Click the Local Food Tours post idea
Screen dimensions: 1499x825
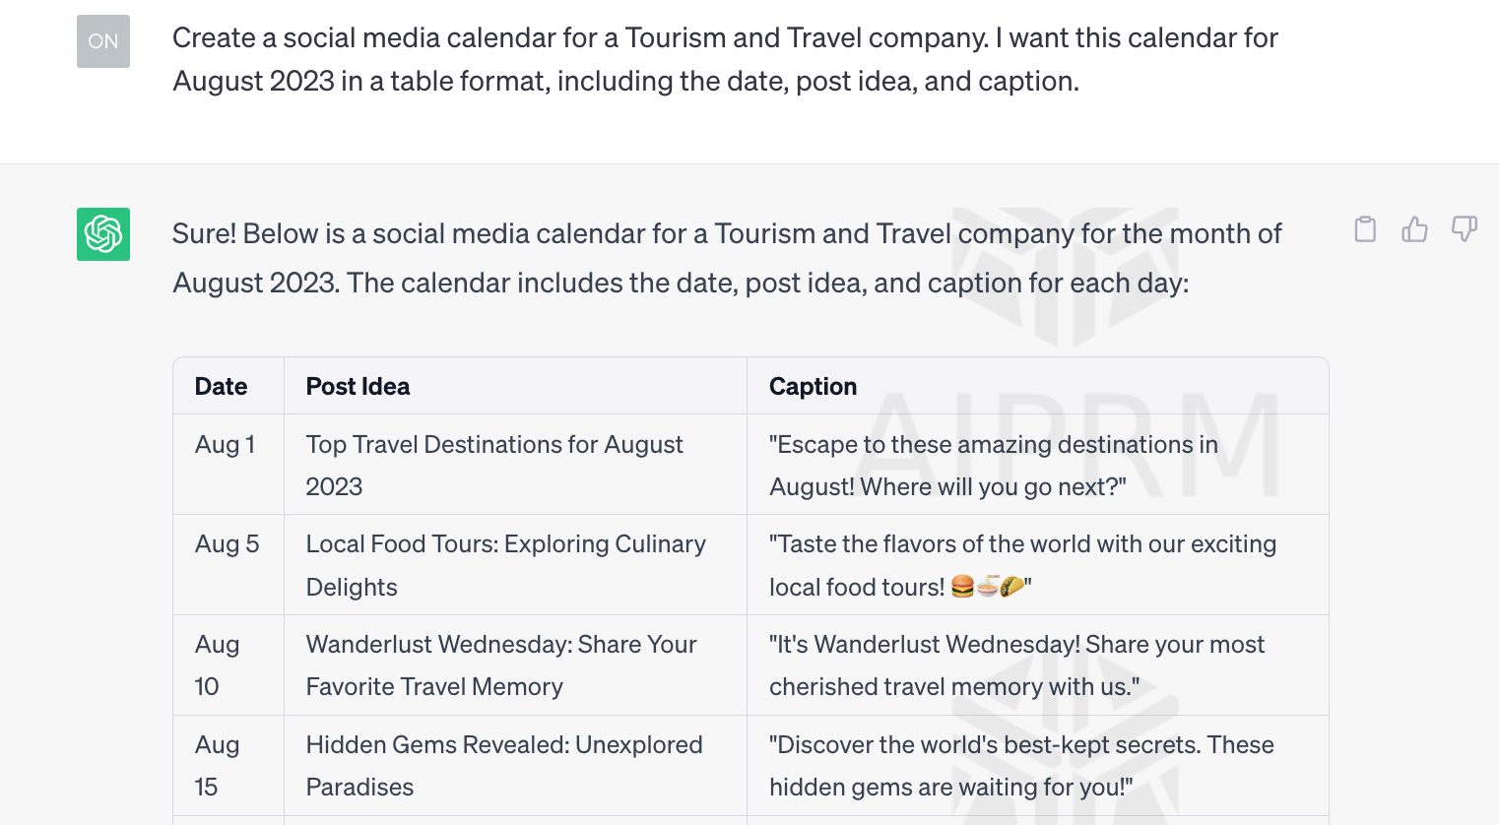point(505,565)
